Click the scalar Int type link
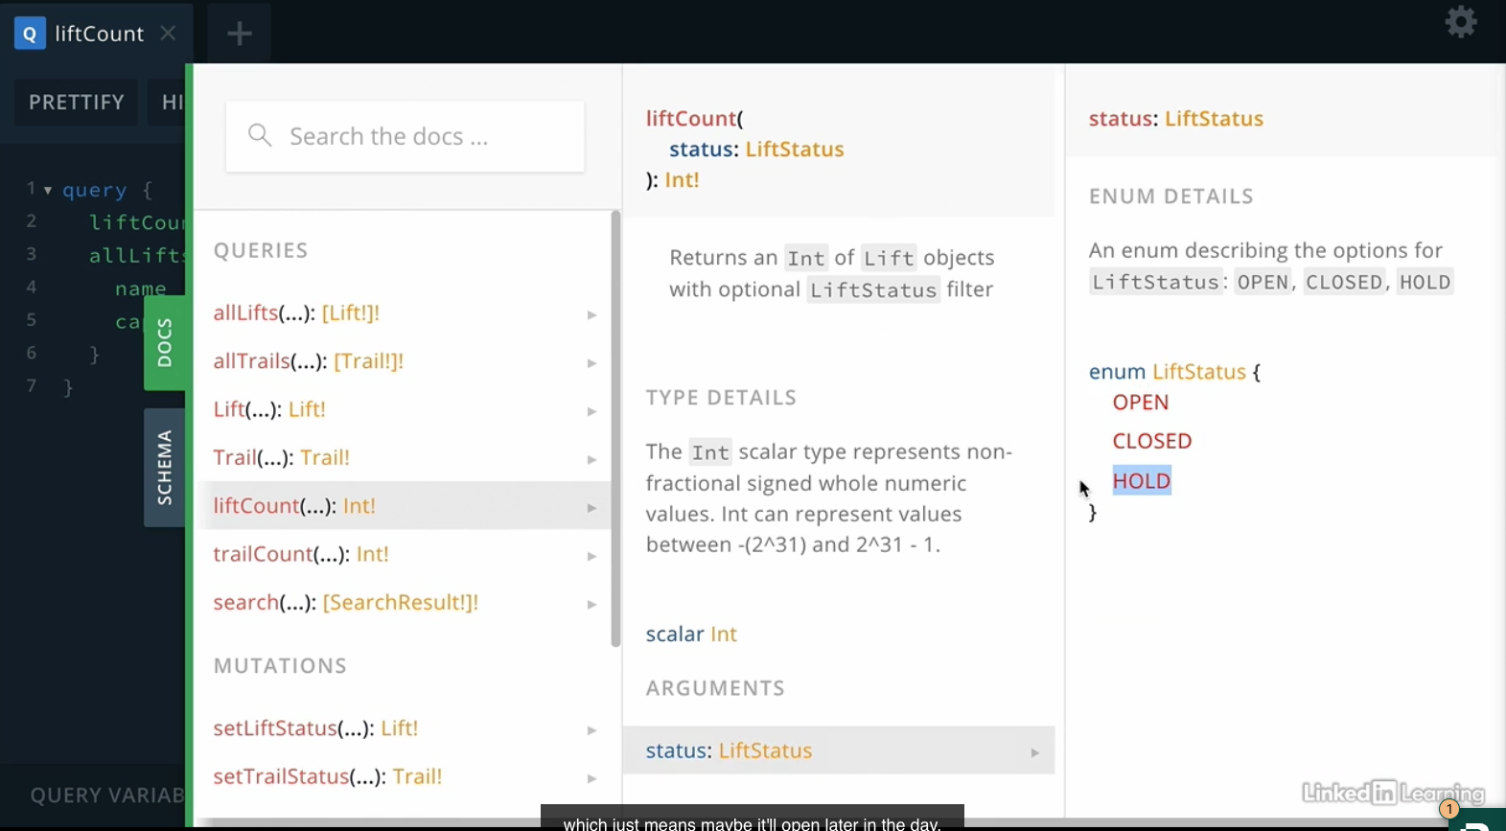This screenshot has height=831, width=1506. click(724, 635)
